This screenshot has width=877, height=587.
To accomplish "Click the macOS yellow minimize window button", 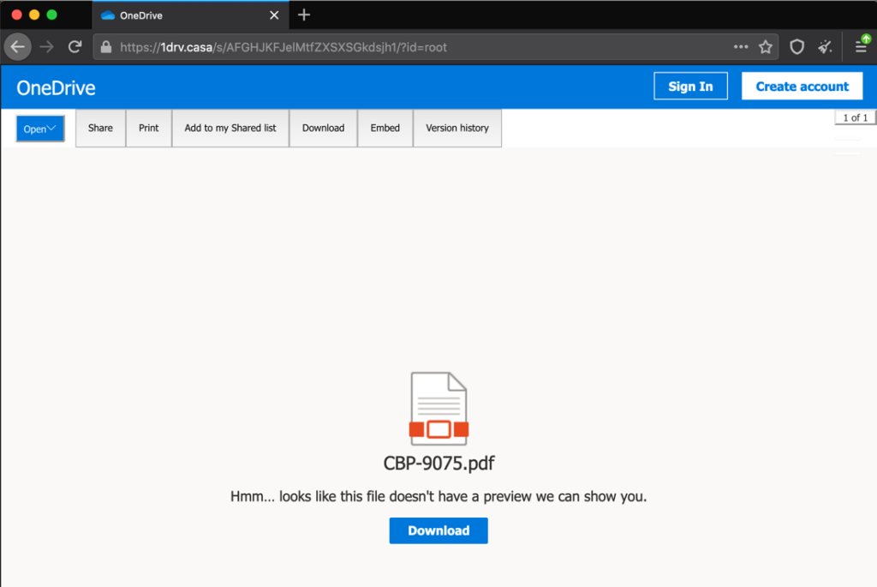I will coord(34,15).
